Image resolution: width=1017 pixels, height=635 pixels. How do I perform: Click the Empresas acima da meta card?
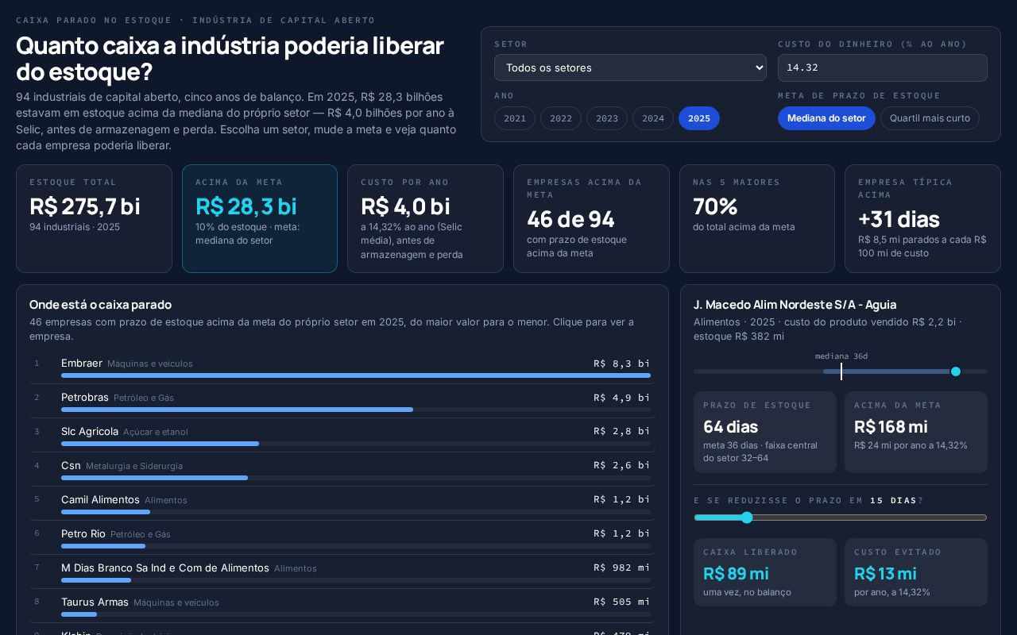[591, 218]
